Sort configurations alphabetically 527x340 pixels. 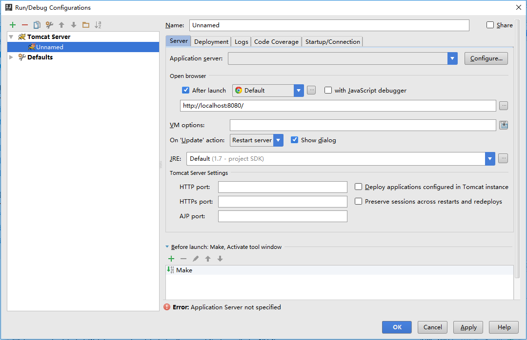click(98, 25)
